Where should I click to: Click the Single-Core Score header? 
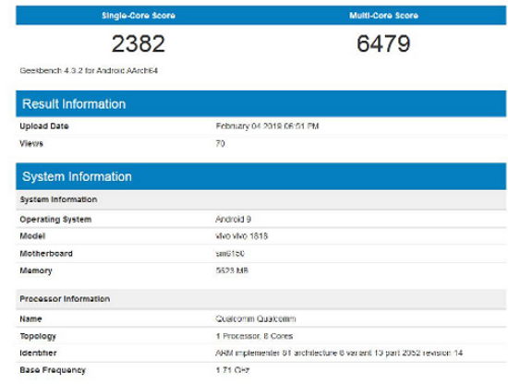pyautogui.click(x=139, y=15)
